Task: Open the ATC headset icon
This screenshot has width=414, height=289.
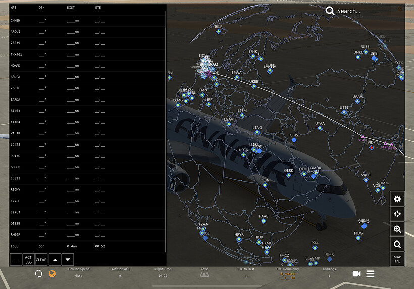Action: tap(38, 274)
